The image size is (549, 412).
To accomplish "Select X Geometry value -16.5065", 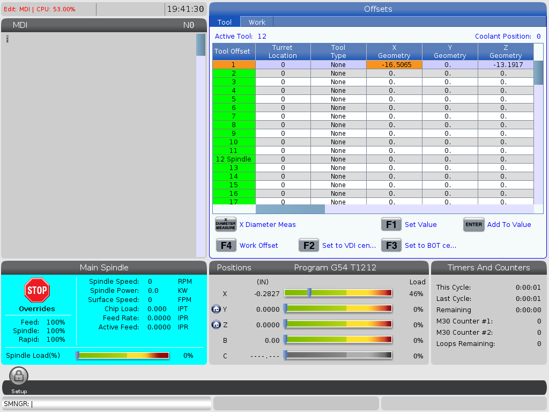I will pos(394,64).
